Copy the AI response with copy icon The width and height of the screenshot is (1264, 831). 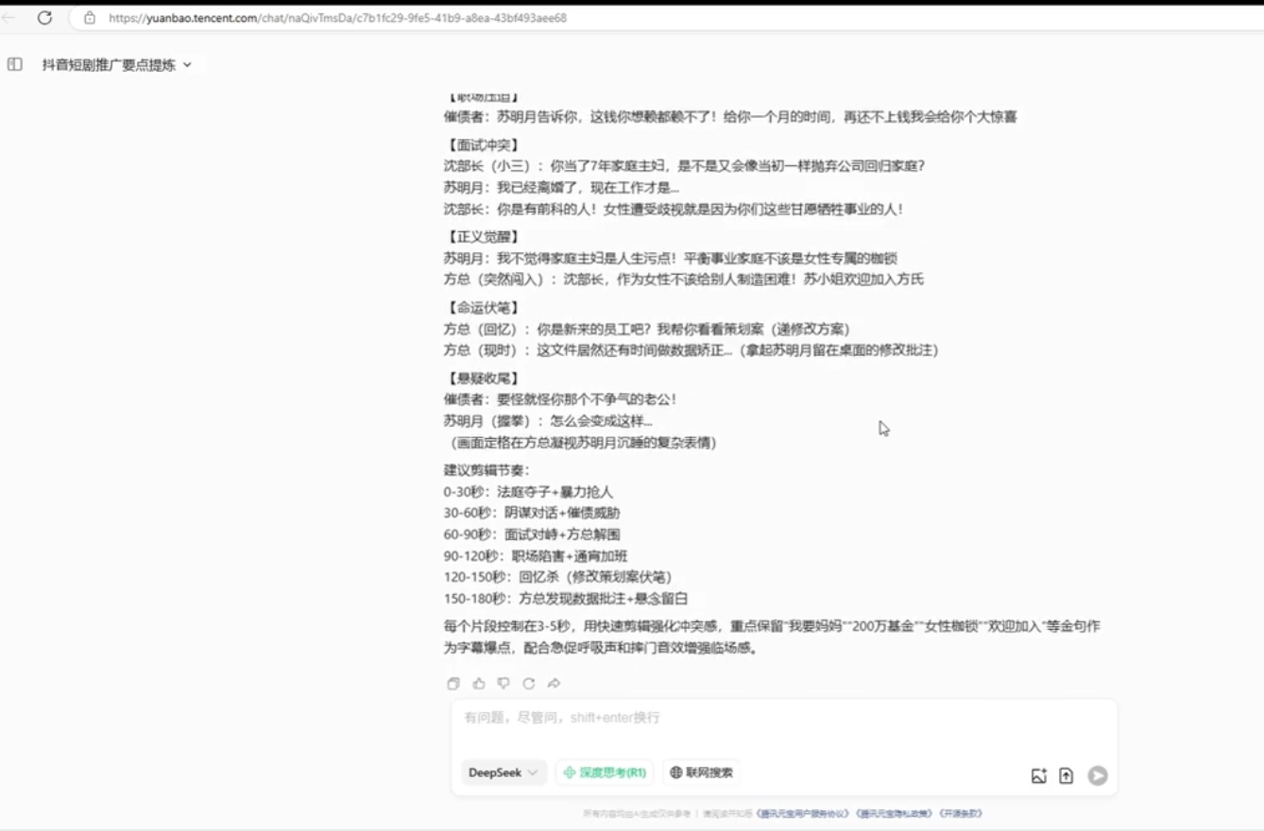point(453,684)
